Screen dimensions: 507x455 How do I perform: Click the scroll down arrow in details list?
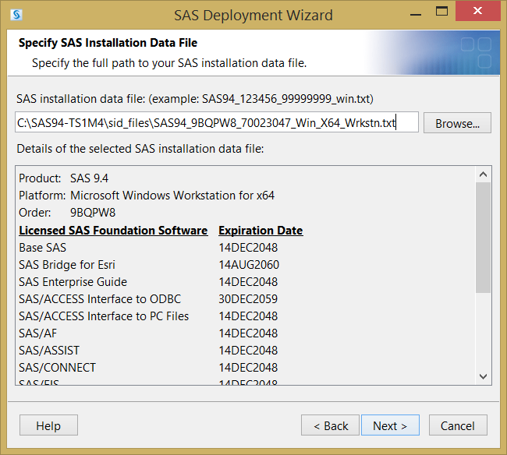tap(483, 376)
